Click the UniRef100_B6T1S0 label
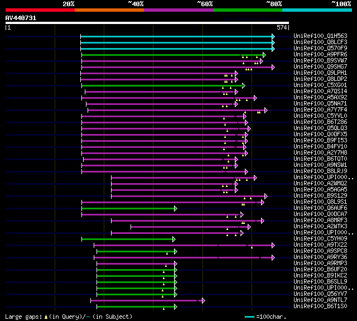 (320, 306)
